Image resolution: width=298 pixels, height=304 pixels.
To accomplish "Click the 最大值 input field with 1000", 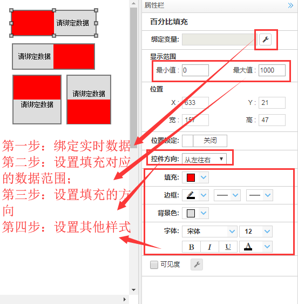I will [x=272, y=70].
